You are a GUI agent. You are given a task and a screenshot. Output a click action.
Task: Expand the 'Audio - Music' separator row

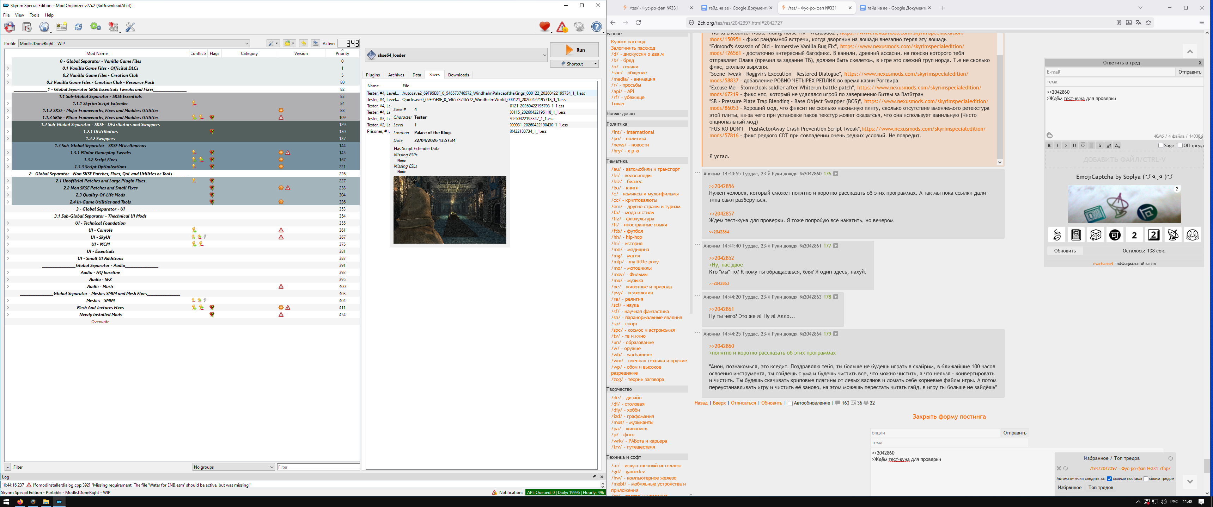pyautogui.click(x=7, y=287)
